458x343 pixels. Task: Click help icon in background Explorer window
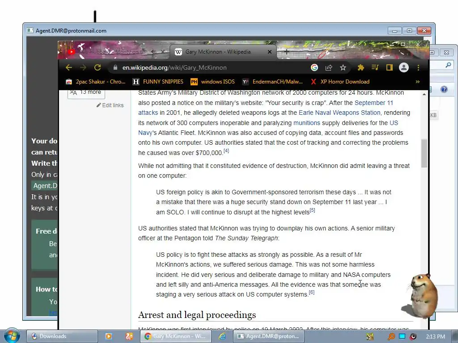[x=444, y=89]
